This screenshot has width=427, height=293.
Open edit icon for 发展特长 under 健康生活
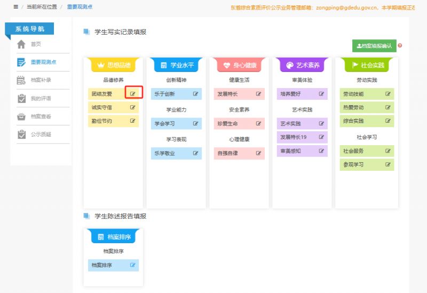[x=258, y=94]
